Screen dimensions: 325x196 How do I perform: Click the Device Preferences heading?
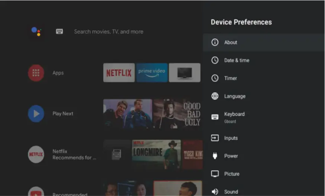coord(241,22)
